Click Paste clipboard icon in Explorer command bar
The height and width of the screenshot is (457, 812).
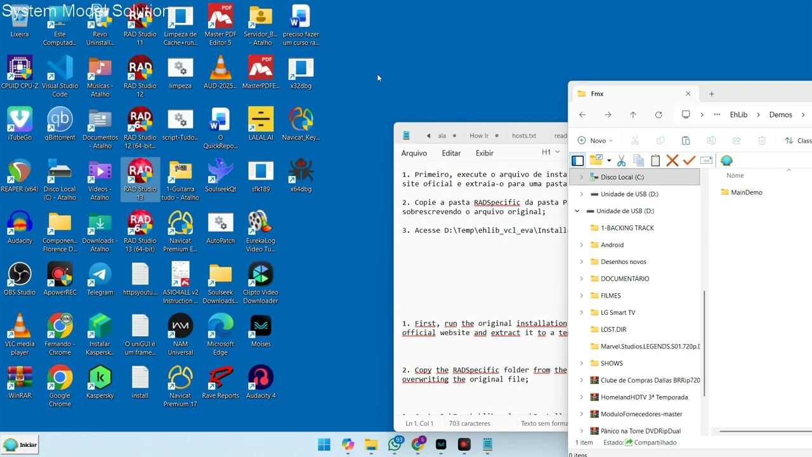[x=686, y=140]
